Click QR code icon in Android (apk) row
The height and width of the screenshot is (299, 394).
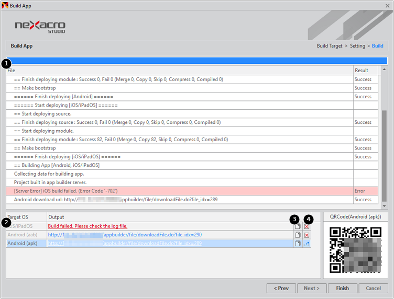pos(307,244)
